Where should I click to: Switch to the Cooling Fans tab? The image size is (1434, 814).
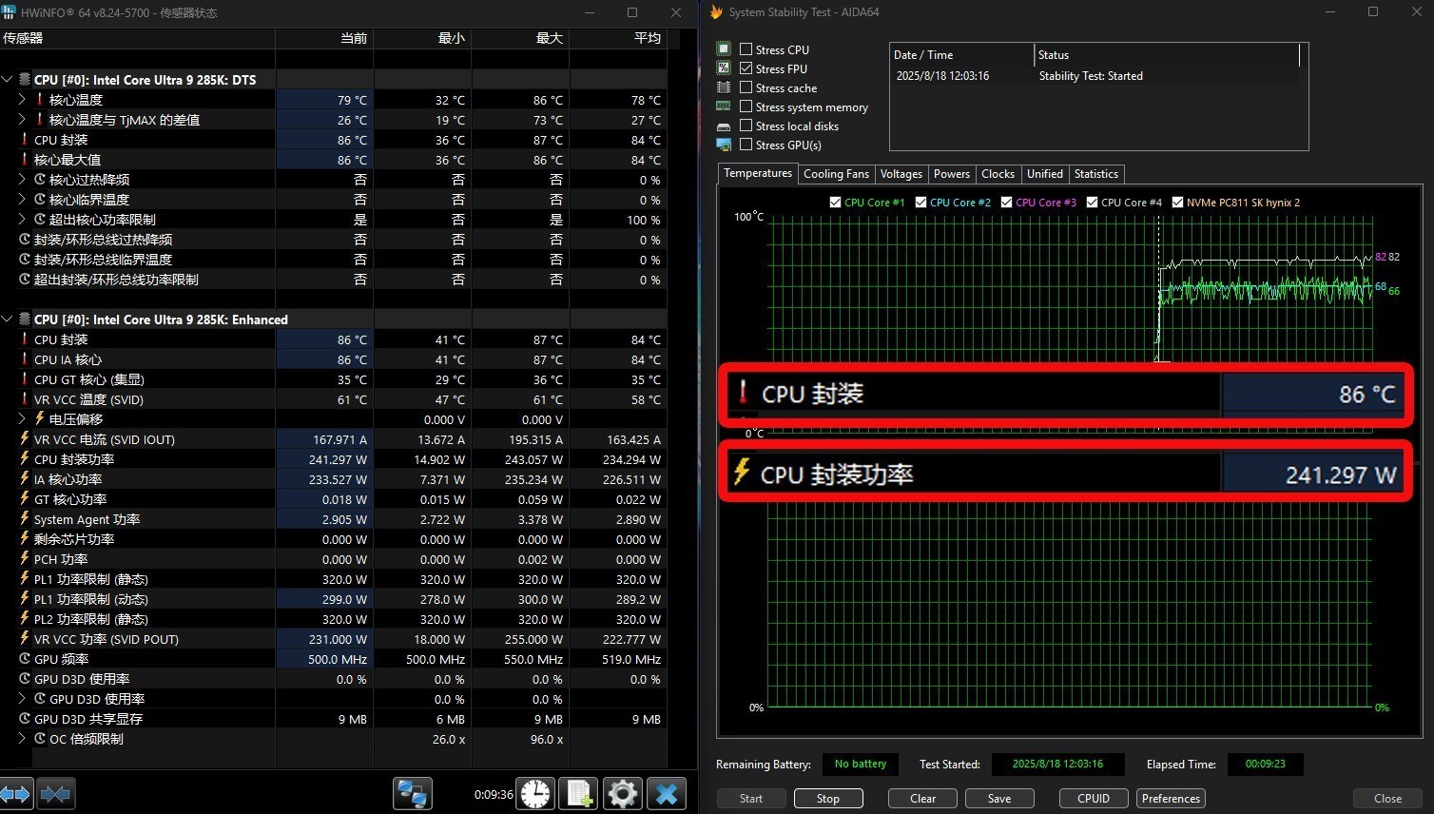click(836, 174)
